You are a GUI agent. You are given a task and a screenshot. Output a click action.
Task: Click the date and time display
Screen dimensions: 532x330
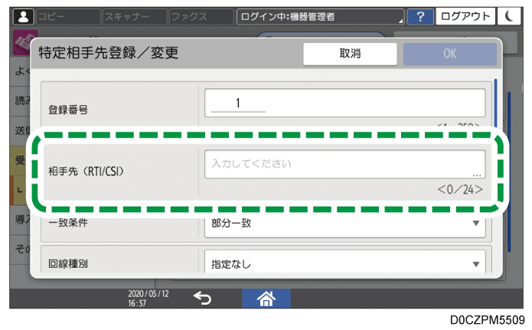pos(149,299)
